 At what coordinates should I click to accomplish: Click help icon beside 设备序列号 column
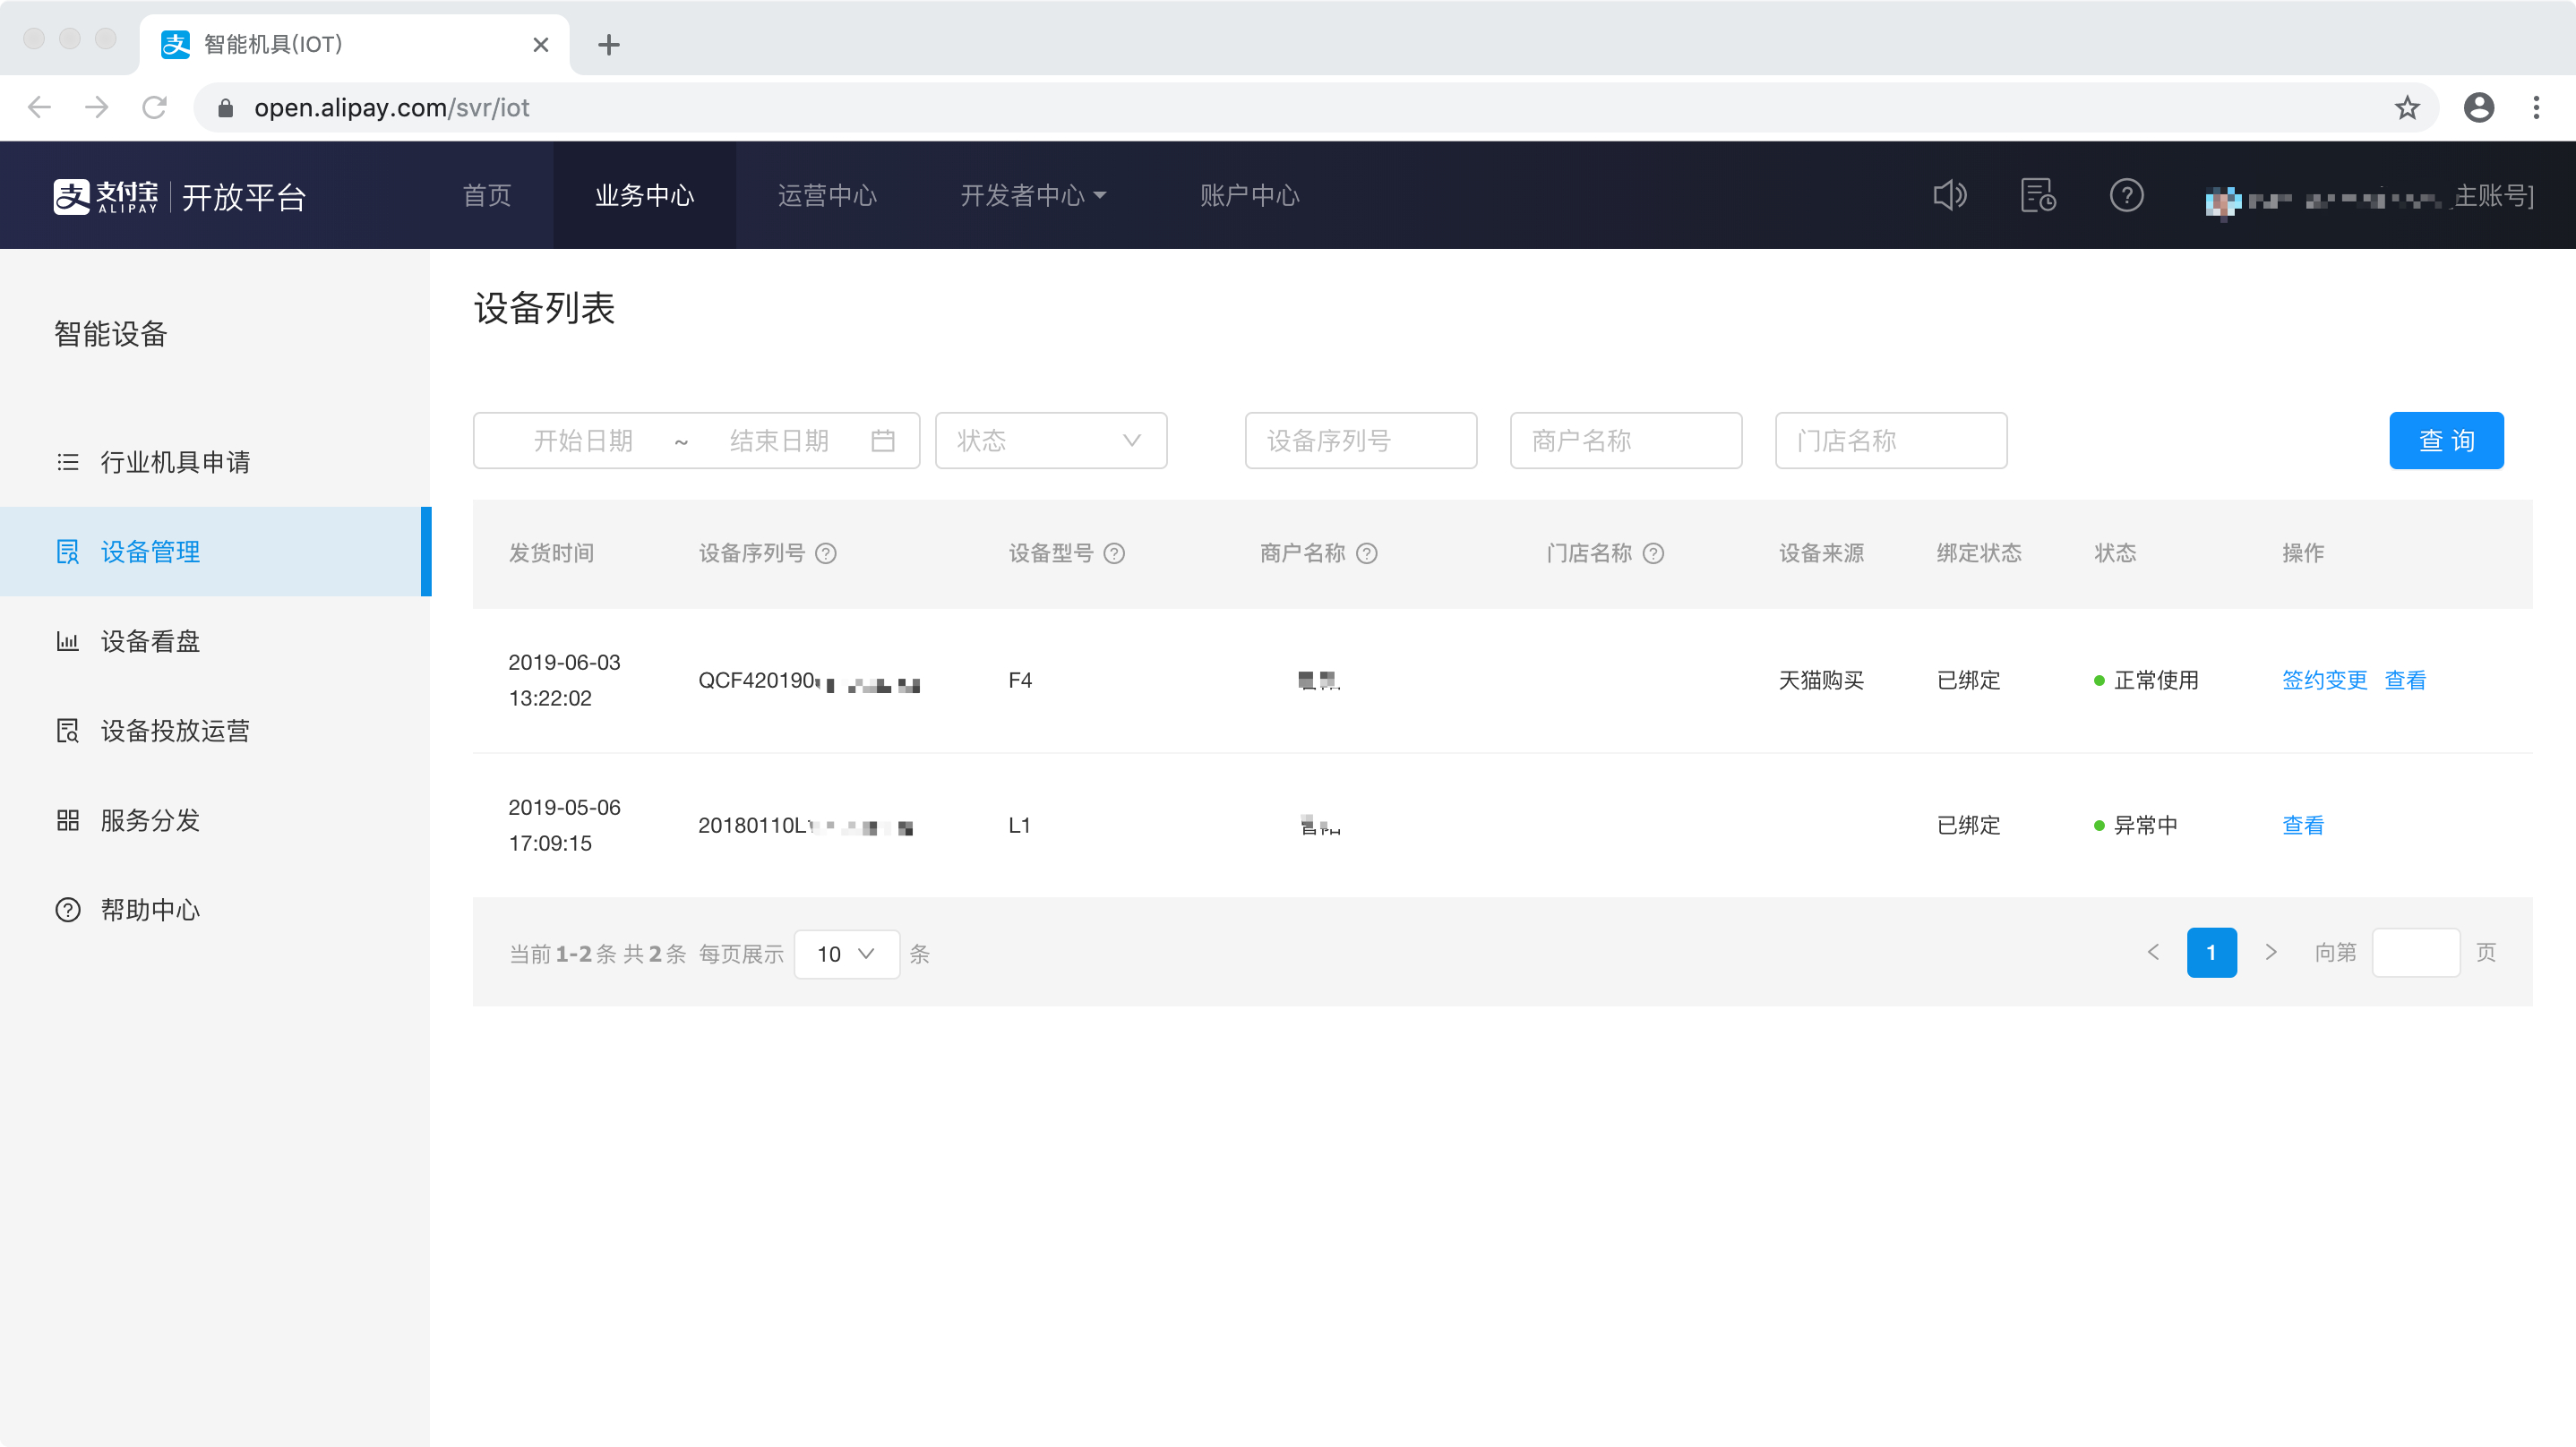(825, 553)
